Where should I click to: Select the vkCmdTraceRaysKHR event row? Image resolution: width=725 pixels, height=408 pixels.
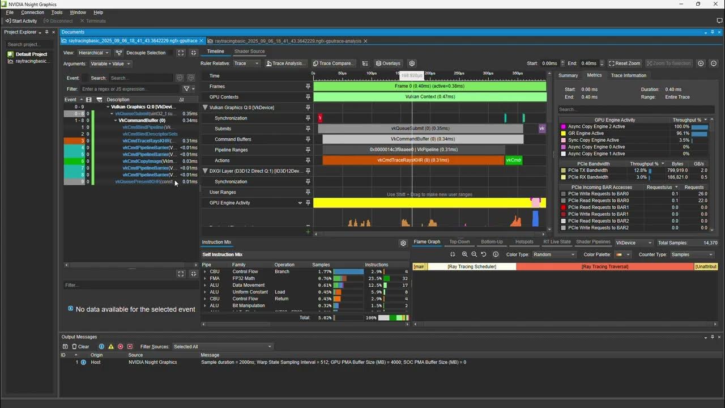pyautogui.click(x=131, y=141)
